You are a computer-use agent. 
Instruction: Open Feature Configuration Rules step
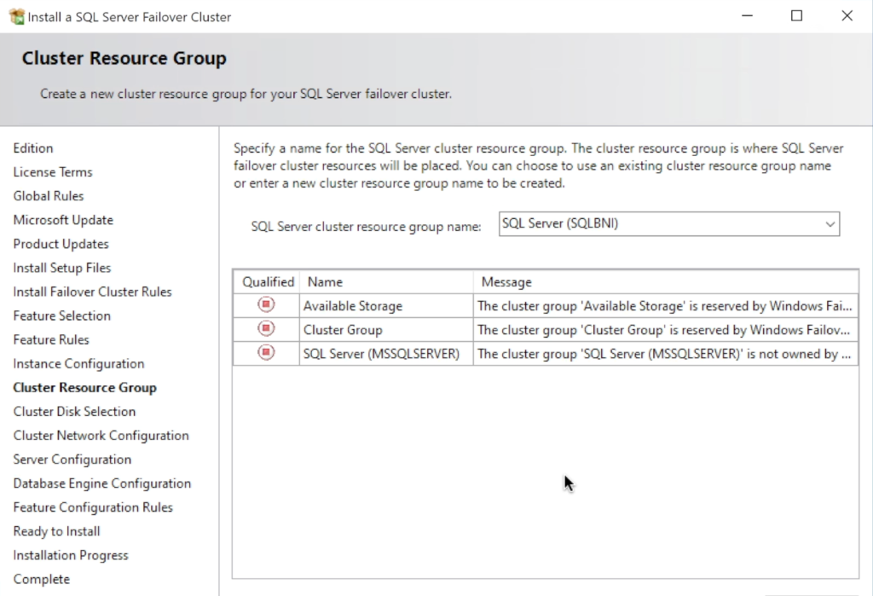pyautogui.click(x=93, y=507)
